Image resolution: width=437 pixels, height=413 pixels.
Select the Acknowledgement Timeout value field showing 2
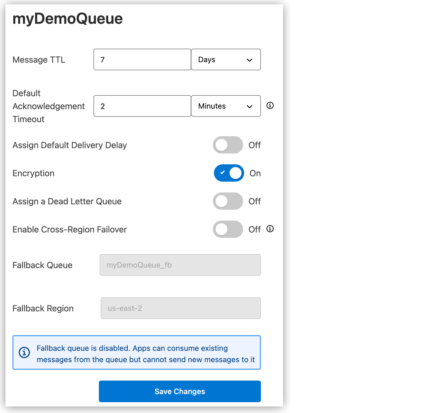tap(142, 106)
